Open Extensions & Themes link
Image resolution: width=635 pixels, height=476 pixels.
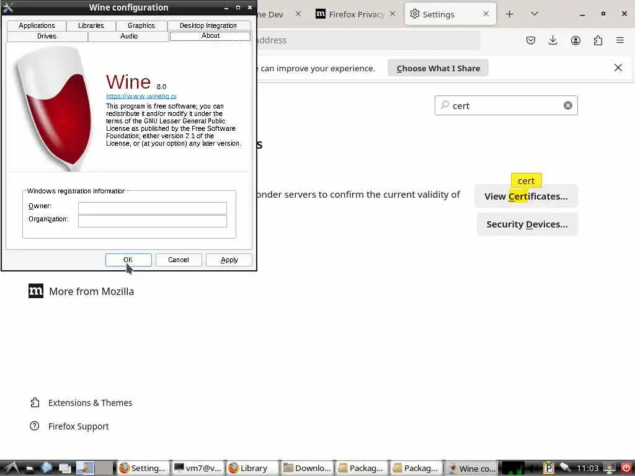(x=90, y=403)
